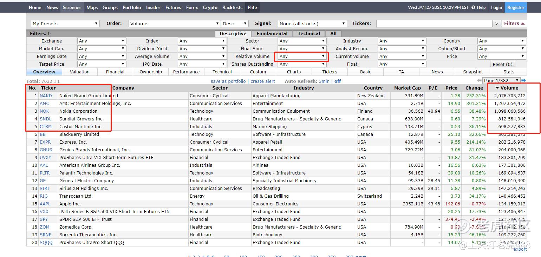Viewport: 541px width, 257px height.
Task: Switch to the Ownership view tab
Action: (x=151, y=72)
